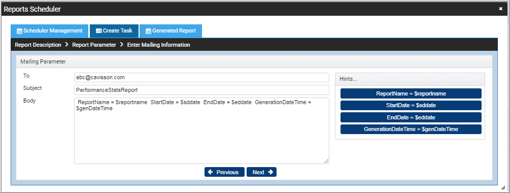This screenshot has width=510, height=193.
Task: Insert the EndDate = $eddate hint
Action: [x=411, y=117]
